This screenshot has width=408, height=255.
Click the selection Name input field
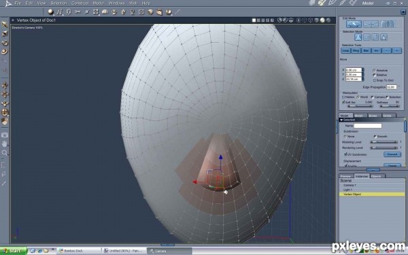(x=368, y=126)
